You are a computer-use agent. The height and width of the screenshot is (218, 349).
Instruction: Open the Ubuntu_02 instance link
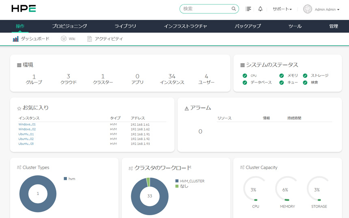[26, 139]
